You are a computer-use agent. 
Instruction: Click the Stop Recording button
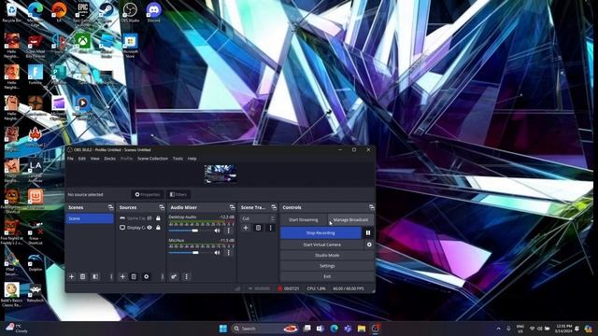pos(320,232)
